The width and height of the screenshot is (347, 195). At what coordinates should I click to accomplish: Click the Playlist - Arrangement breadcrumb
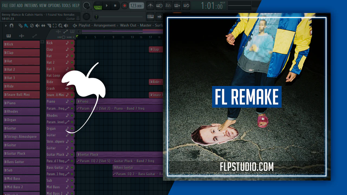[x=97, y=25]
